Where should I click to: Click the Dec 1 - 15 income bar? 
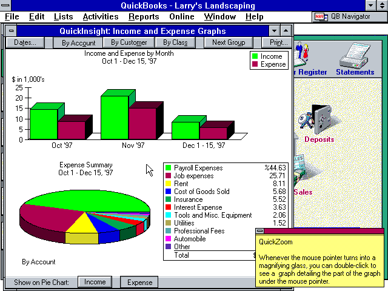click(x=186, y=131)
